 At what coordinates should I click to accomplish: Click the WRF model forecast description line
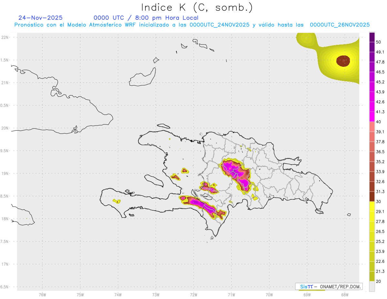pyautogui.click(x=192, y=25)
